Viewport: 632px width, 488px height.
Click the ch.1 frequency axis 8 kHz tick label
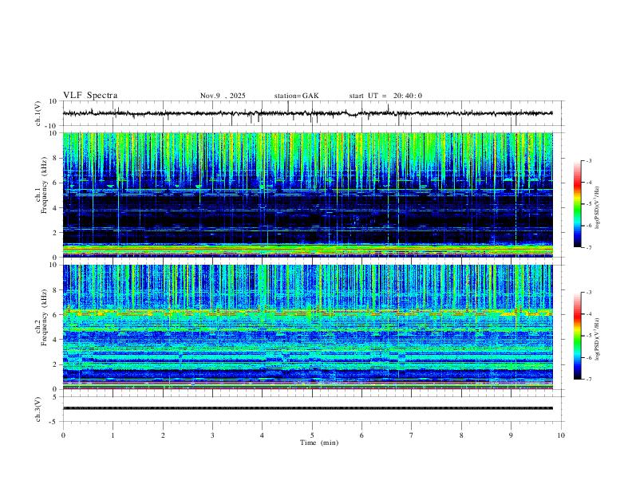[55, 158]
